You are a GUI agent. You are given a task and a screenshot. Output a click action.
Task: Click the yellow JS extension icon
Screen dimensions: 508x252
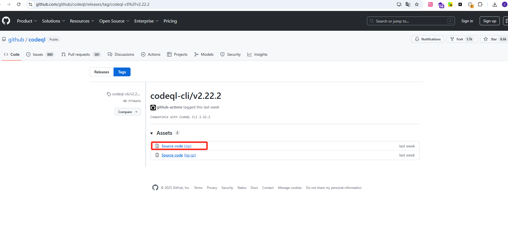click(450, 4)
